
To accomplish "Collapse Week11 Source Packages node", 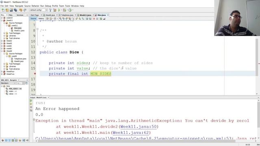I will 4,23.
